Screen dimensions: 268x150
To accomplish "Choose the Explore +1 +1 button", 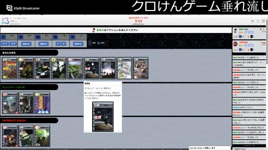I will click(x=5, y=44).
